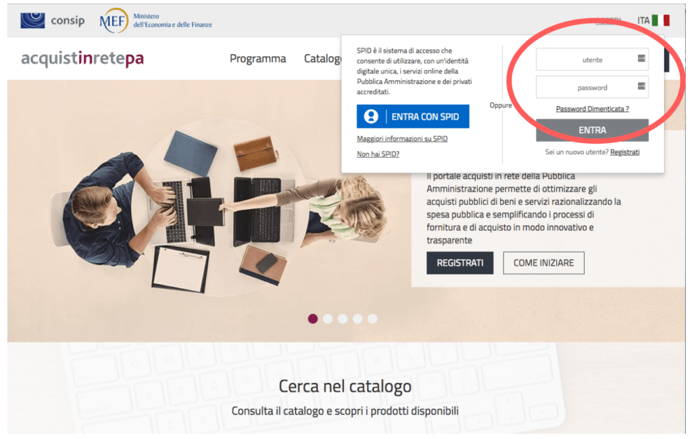692x439 pixels.
Task: Select the first carousel dot
Action: tap(313, 319)
